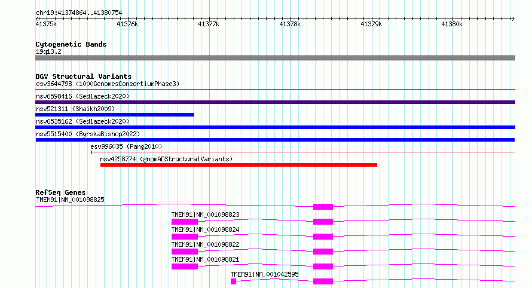Select second exon of NM_001098821 transcript
532x288 pixels.
(323, 266)
